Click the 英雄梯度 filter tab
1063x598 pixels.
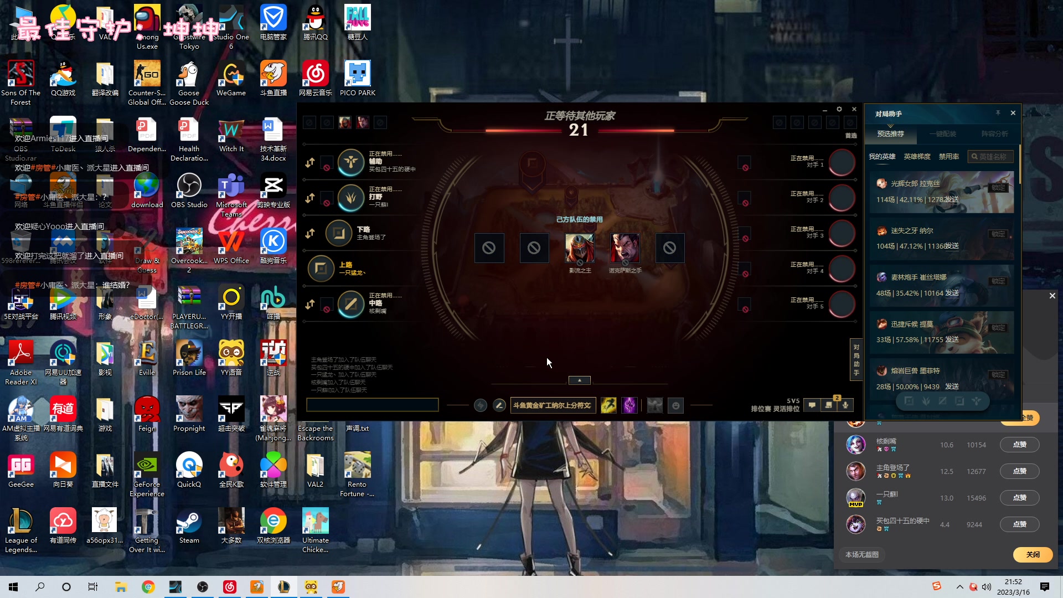point(917,157)
